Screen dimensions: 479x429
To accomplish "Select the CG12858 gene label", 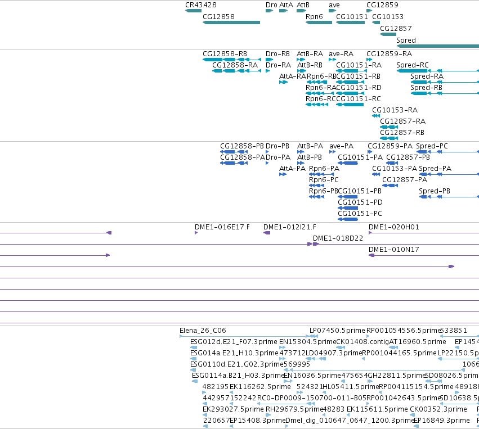I will [218, 17].
